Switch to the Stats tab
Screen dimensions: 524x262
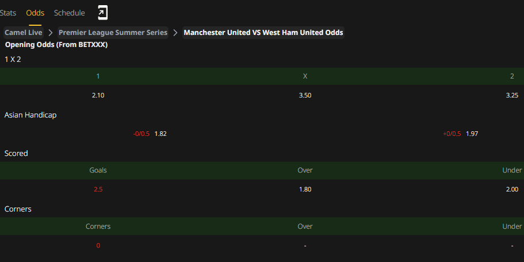(x=8, y=13)
